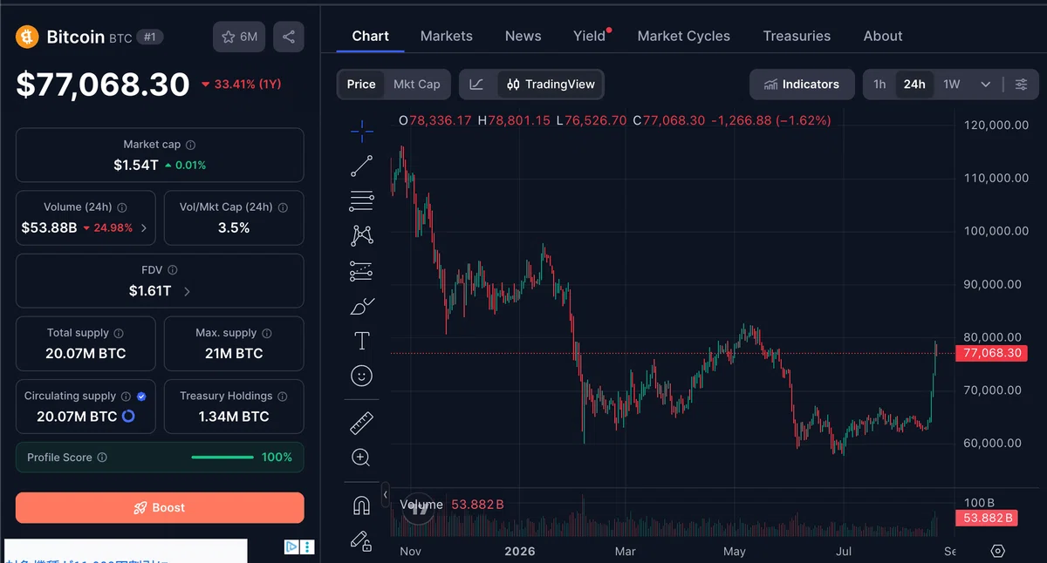1047x563 pixels.
Task: Set chart interval to 1h
Action: pyautogui.click(x=879, y=85)
